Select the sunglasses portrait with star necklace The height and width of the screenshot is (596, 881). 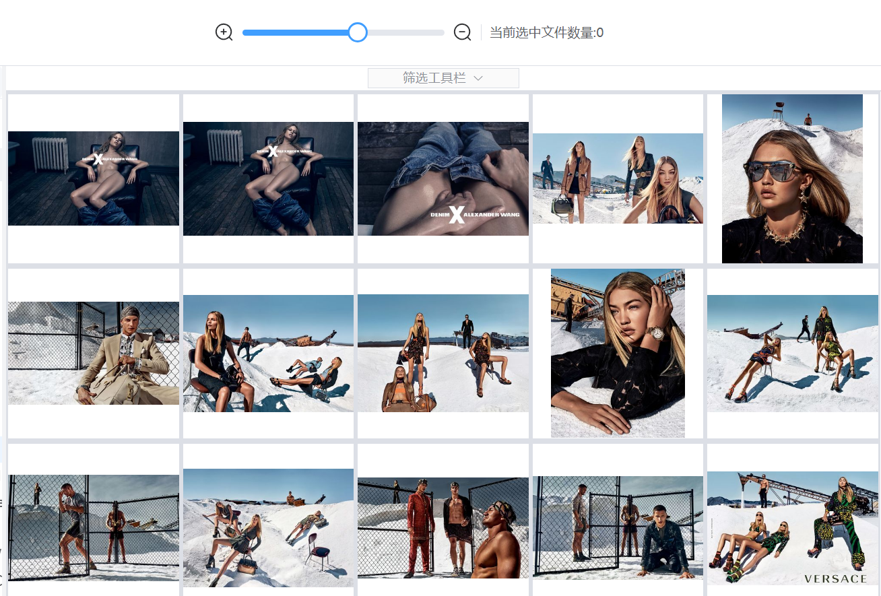[x=792, y=178]
